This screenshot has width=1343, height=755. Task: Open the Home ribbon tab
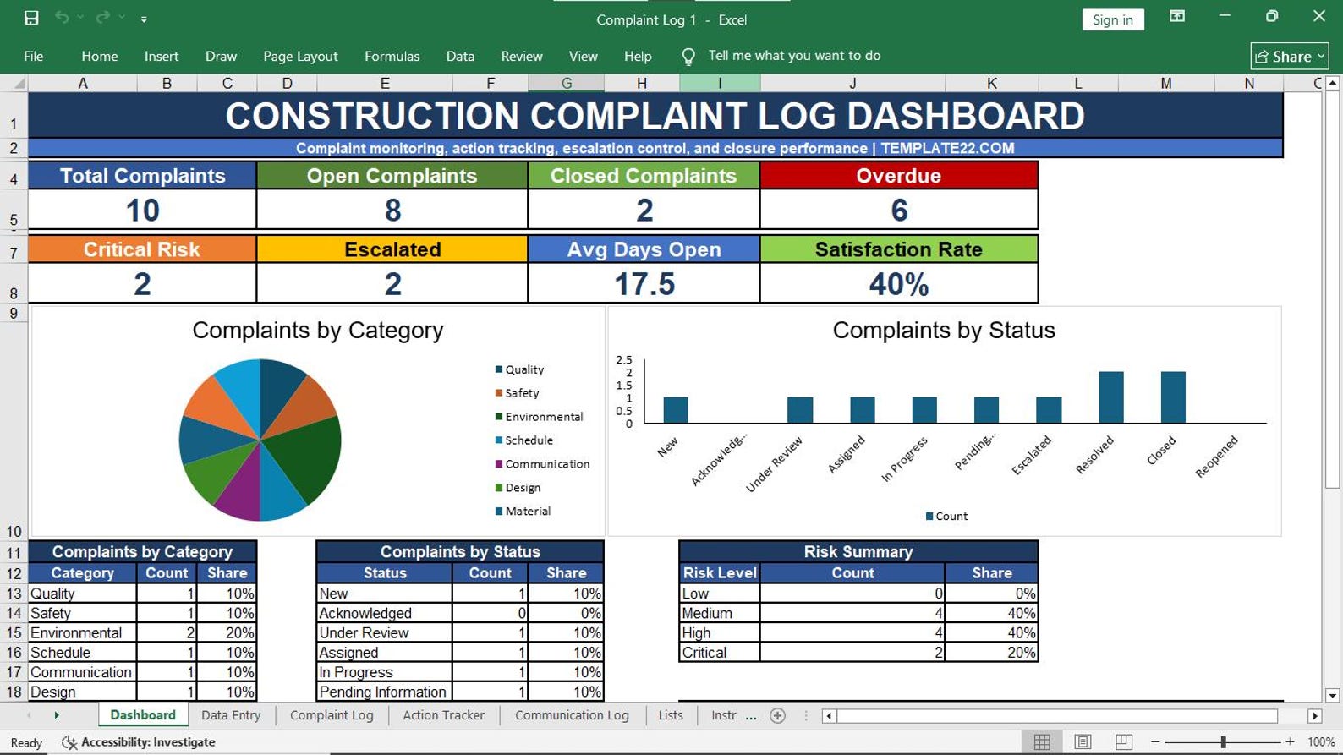(100, 56)
